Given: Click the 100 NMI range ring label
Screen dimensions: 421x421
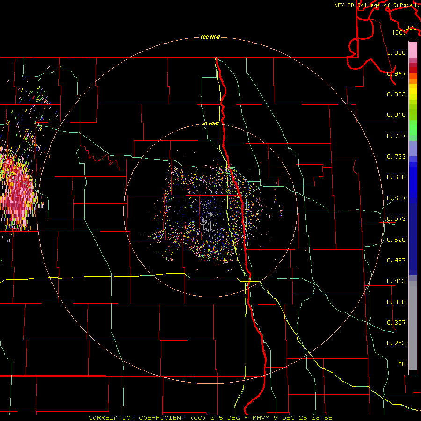Looking at the screenshot, I should 210,37.
